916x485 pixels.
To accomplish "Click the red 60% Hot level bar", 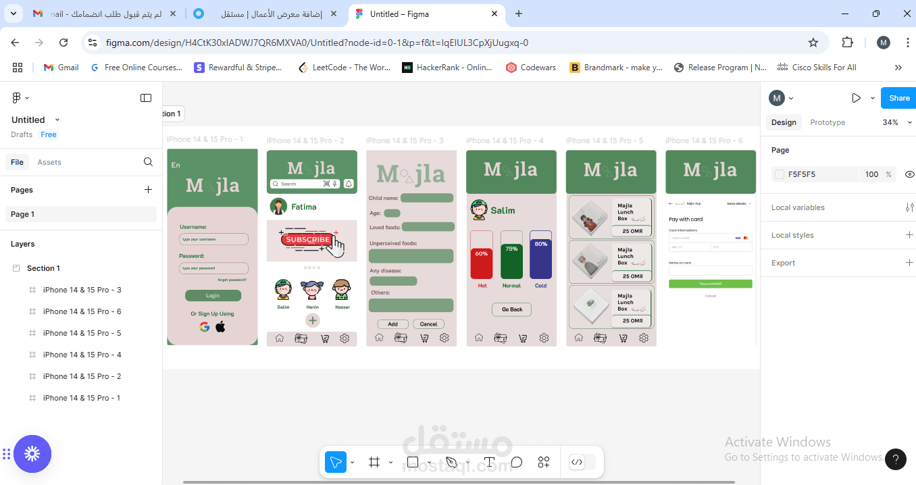I will tap(481, 263).
